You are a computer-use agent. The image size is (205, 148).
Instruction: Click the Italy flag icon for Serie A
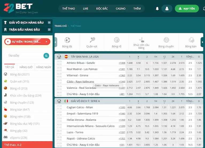point(66,101)
